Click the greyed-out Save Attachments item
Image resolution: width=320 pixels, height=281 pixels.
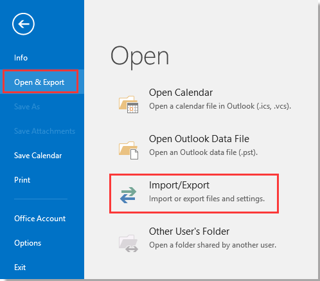pyautogui.click(x=44, y=131)
